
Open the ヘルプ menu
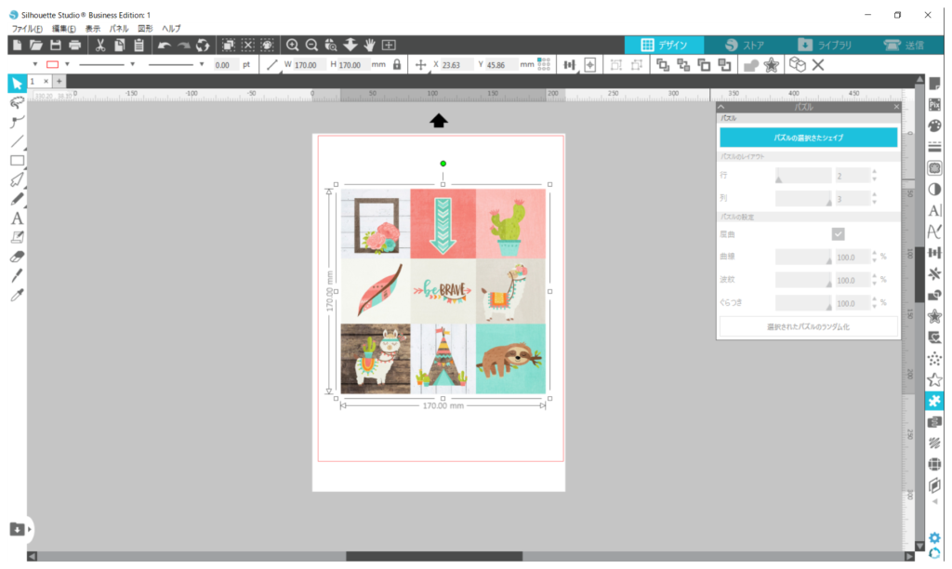(171, 29)
